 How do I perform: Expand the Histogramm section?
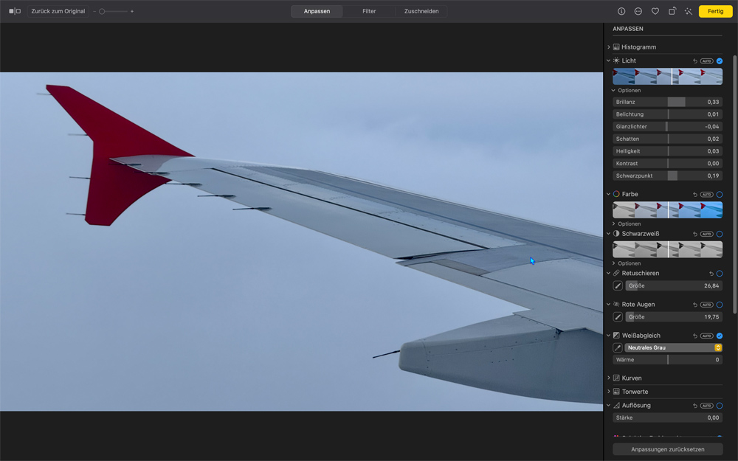[x=609, y=47]
